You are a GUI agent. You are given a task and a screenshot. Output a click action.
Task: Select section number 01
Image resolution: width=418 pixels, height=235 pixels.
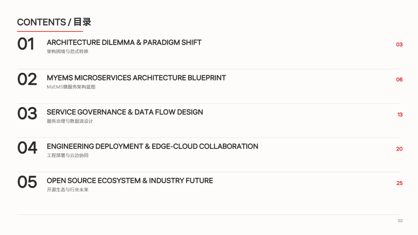click(x=26, y=44)
